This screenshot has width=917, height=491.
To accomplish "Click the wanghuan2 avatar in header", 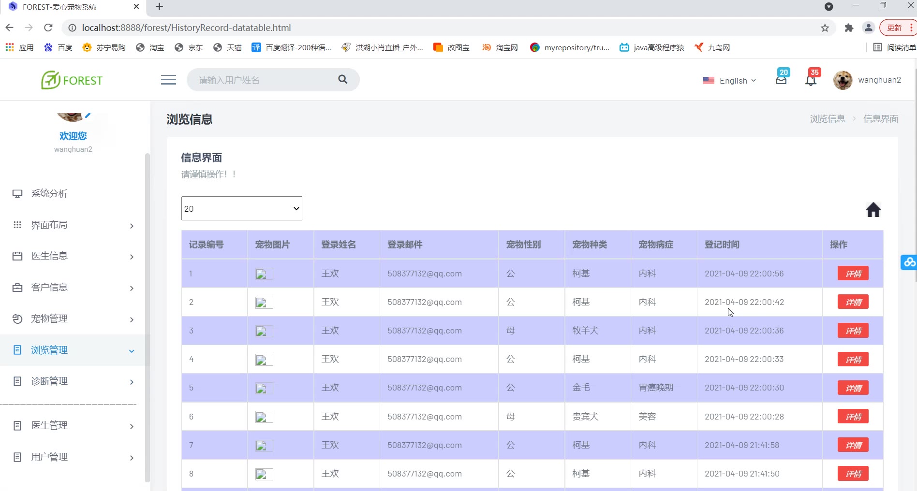I will [843, 80].
